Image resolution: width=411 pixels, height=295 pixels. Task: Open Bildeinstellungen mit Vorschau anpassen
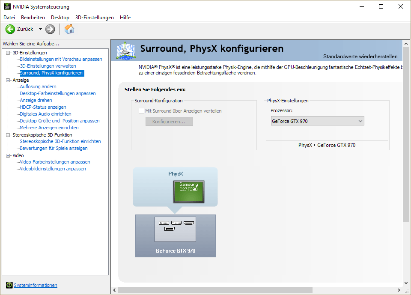tap(61, 59)
